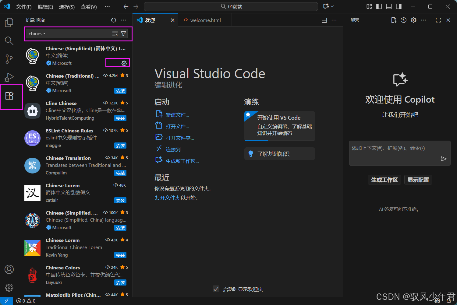Open manage gear for Chinese (Simplified) extension
Image resolution: width=457 pixels, height=305 pixels.
tap(124, 63)
